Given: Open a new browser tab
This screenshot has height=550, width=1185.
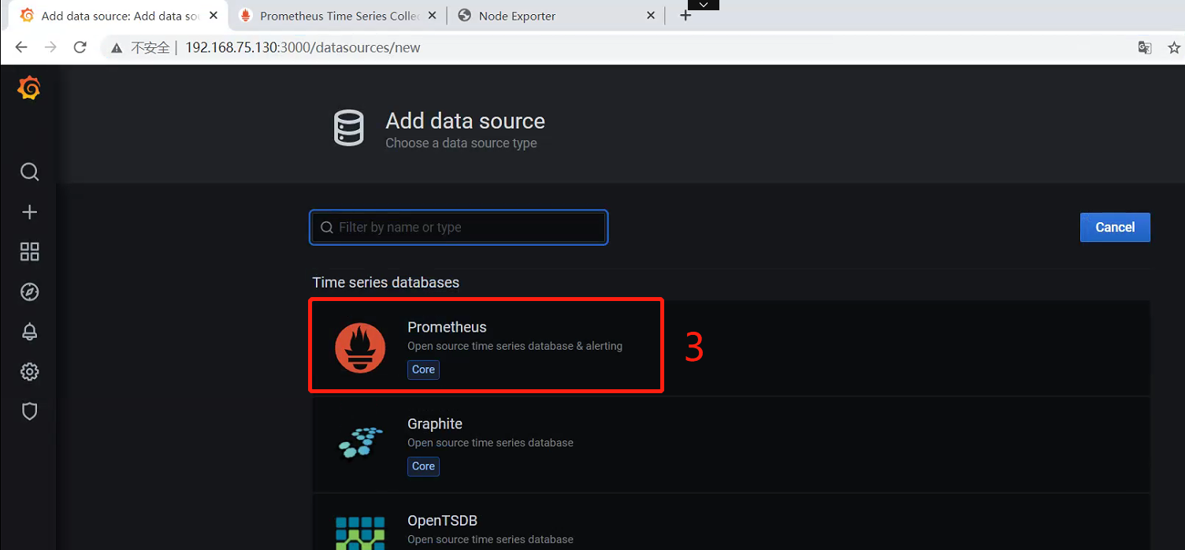Looking at the screenshot, I should (685, 16).
